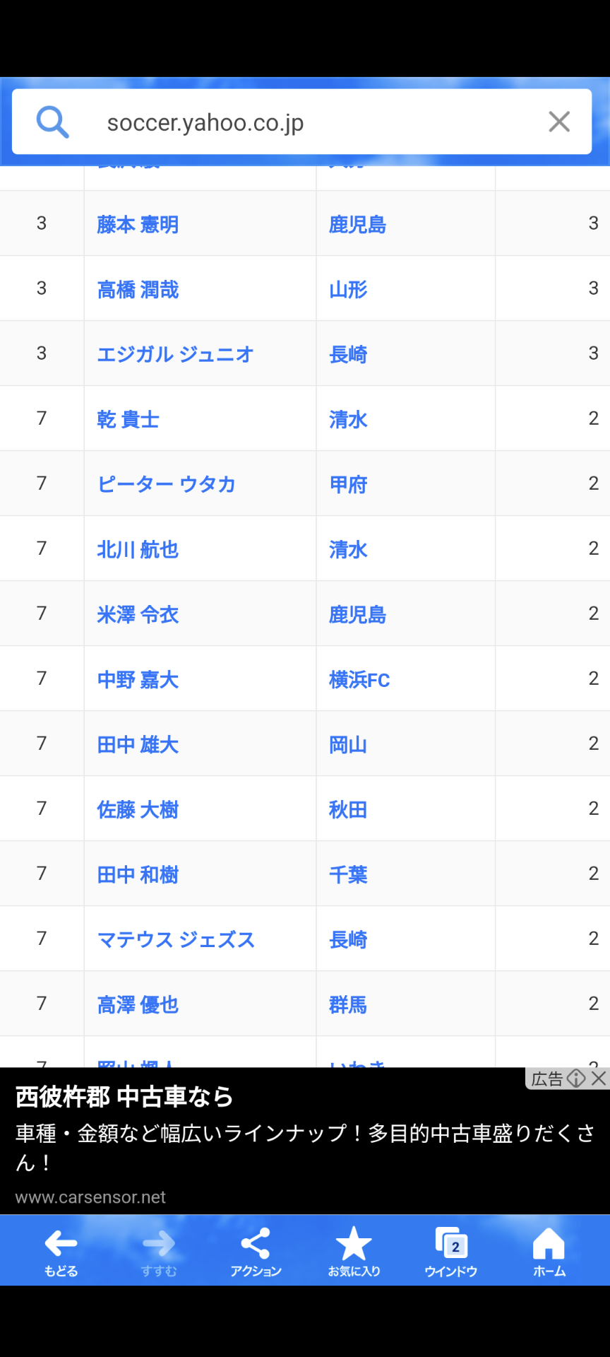This screenshot has width=610, height=1357.
Task: Open player マテウス ジェズス link
Action: coord(176,939)
